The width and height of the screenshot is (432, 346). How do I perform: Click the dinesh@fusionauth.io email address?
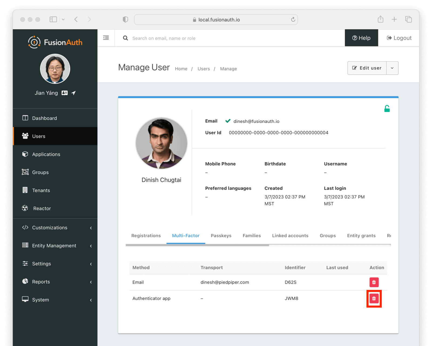[256, 121]
